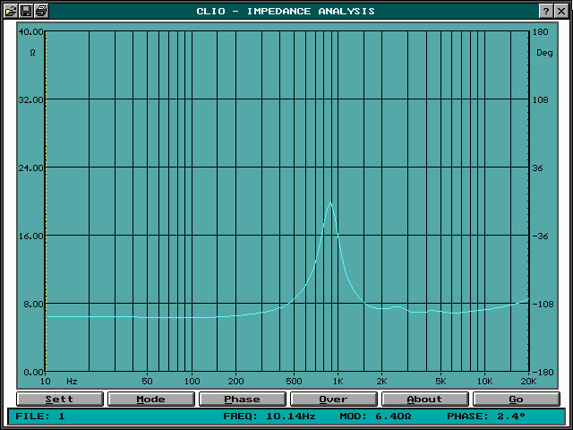This screenshot has height=430, width=573.
Task: Open the Sett settings button
Action: pyautogui.click(x=60, y=399)
